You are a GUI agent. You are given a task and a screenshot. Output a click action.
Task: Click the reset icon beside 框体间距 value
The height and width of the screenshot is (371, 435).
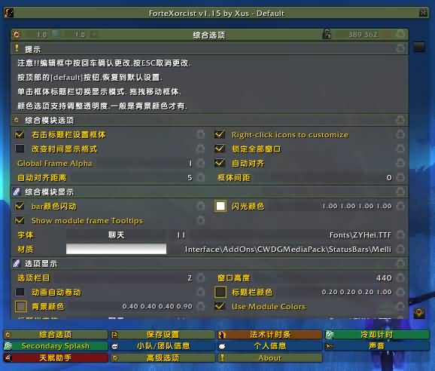(400, 177)
